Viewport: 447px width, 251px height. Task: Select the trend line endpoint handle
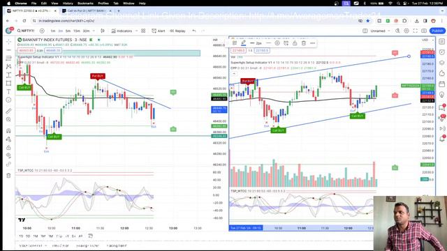[x=409, y=56]
